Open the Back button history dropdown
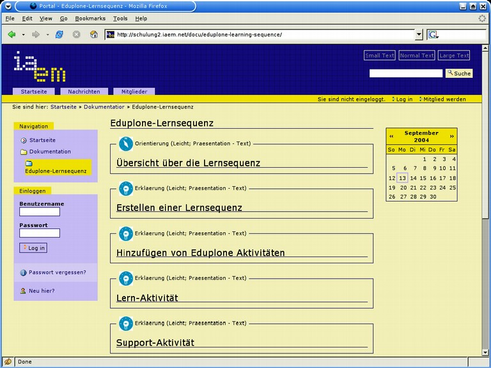 pyautogui.click(x=24, y=34)
